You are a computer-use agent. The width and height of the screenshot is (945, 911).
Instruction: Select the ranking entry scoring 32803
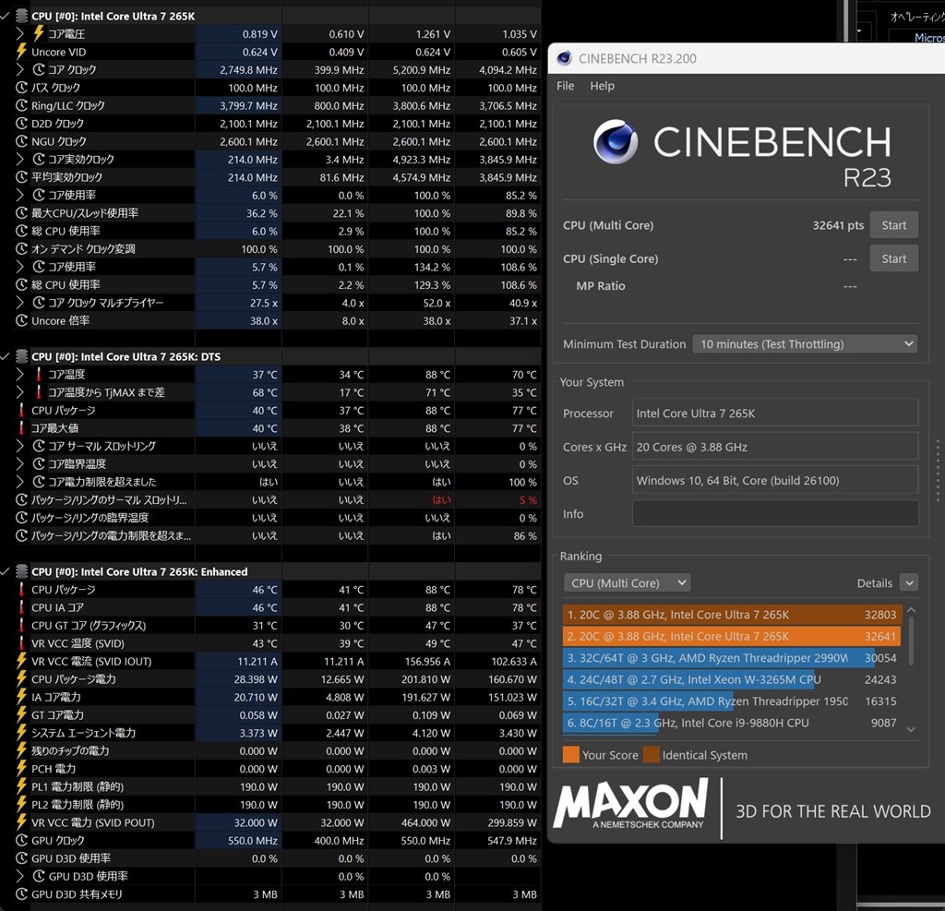(x=732, y=615)
